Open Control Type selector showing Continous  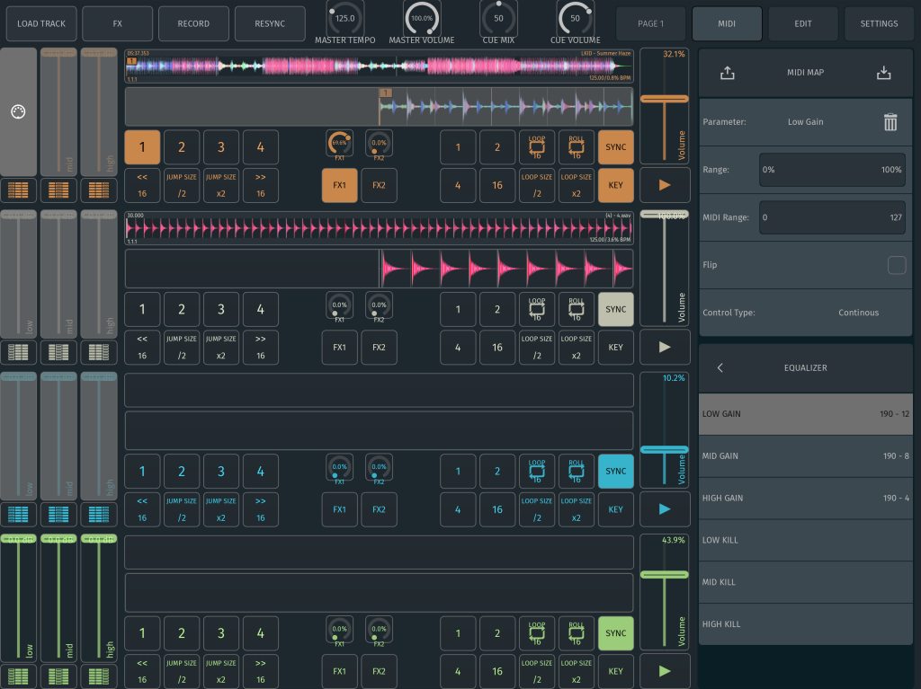pyautogui.click(x=858, y=313)
